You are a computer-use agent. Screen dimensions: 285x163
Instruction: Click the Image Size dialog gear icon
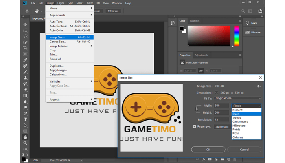coord(259,86)
